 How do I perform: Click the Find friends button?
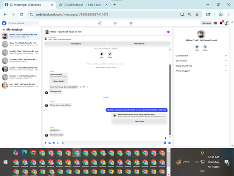tap(206, 23)
